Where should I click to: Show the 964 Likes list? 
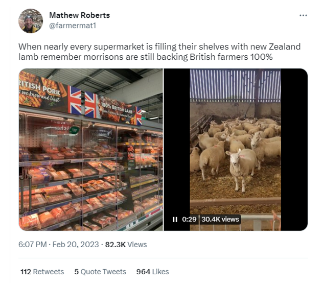(152, 272)
